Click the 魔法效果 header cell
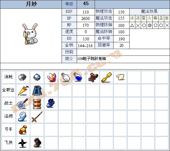Viewport: 170px width, 151px height. click(149, 12)
